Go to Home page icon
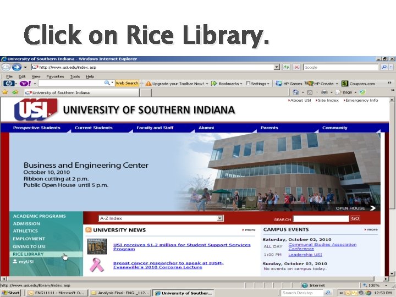 (295, 92)
